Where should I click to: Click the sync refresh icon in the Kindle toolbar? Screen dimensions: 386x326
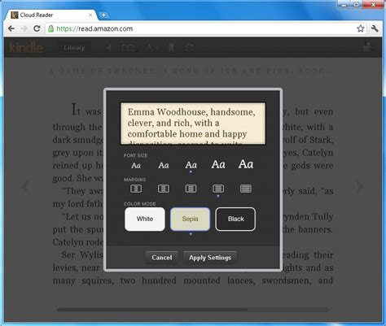(189, 48)
